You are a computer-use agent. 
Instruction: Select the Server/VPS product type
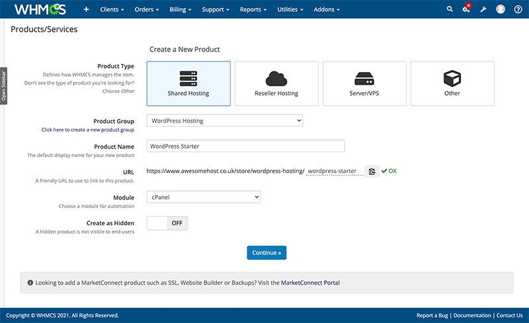tap(364, 84)
